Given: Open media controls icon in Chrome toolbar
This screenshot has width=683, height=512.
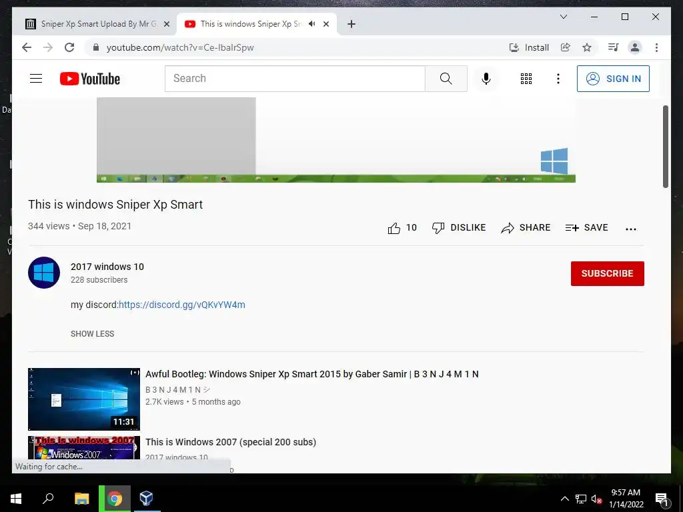Looking at the screenshot, I should [614, 47].
